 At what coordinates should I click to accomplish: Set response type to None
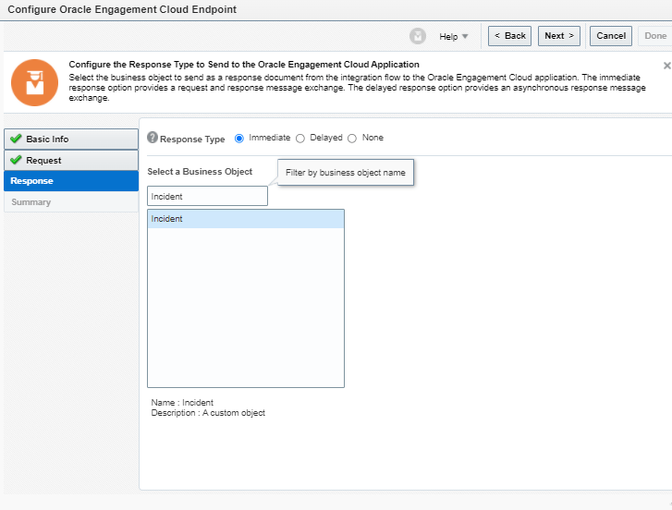pyautogui.click(x=352, y=139)
